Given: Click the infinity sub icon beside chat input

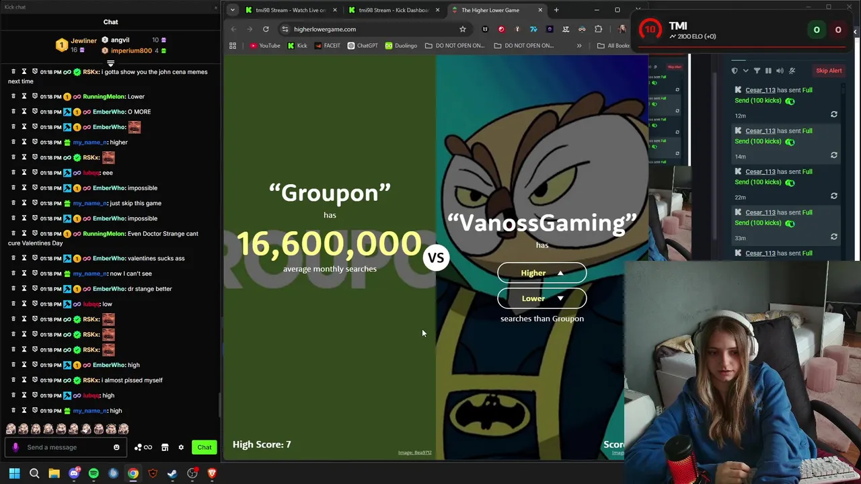Looking at the screenshot, I should coord(148,447).
